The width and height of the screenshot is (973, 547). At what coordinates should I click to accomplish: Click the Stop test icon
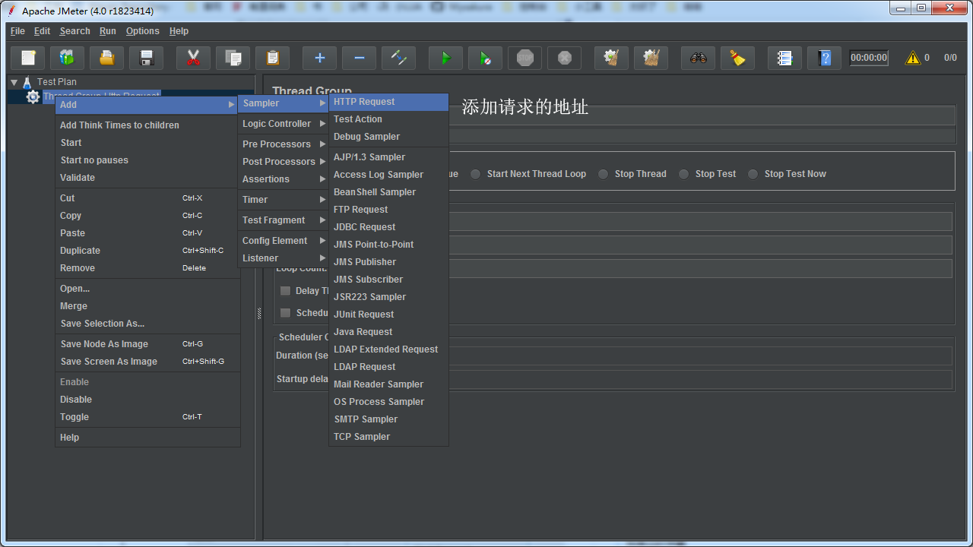tap(525, 58)
